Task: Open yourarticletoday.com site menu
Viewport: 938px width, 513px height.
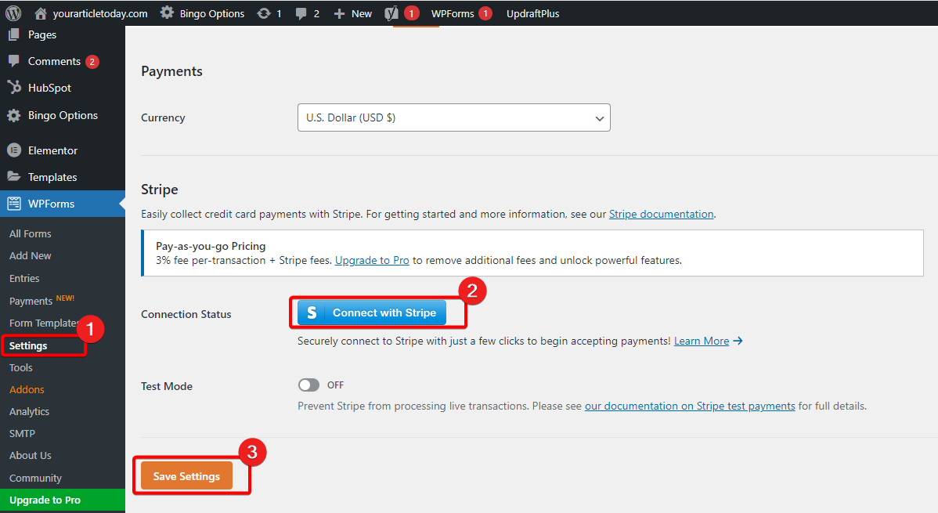Action: (100, 13)
